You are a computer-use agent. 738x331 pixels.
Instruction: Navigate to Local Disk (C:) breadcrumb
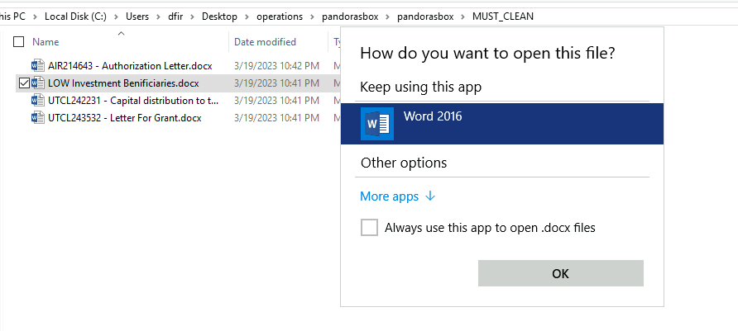click(x=73, y=16)
